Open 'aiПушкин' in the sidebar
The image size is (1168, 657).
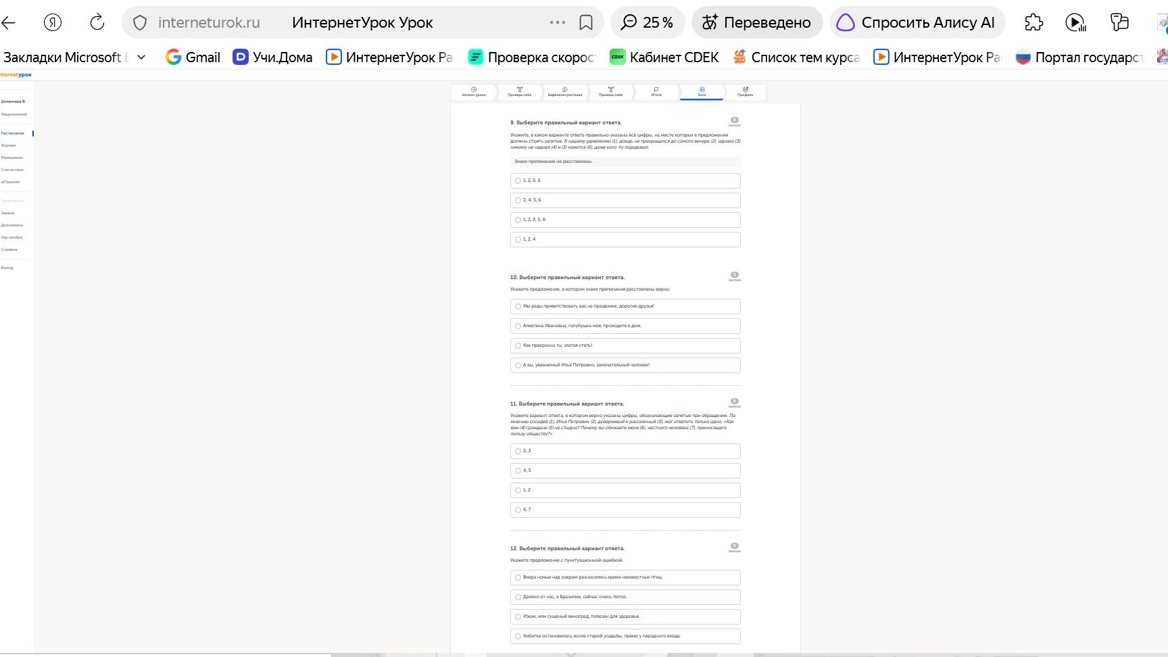10,182
